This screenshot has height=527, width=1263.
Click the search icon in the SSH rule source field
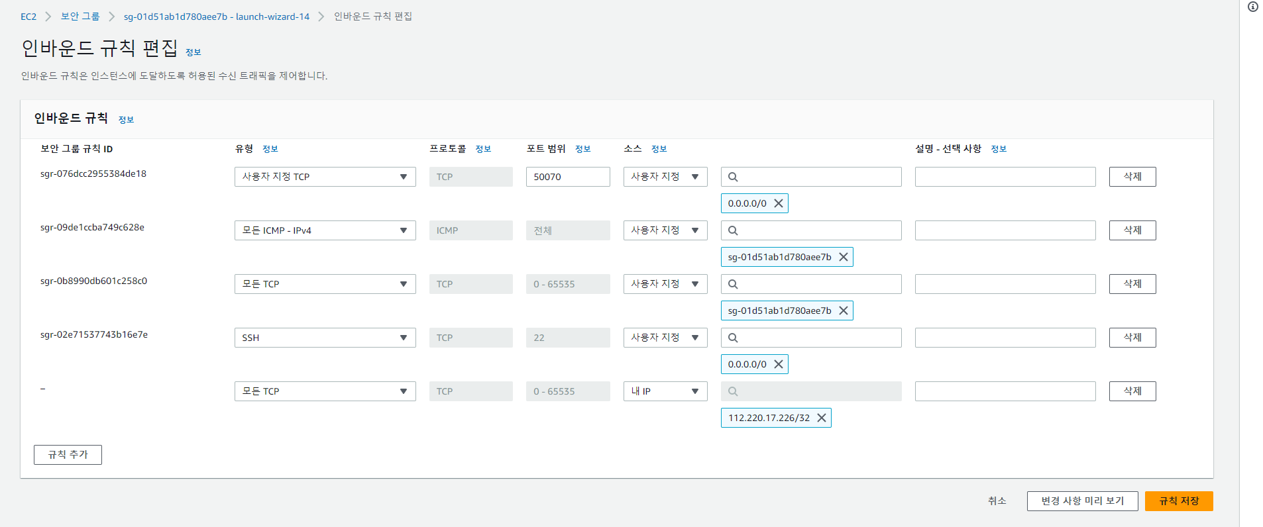coord(733,338)
